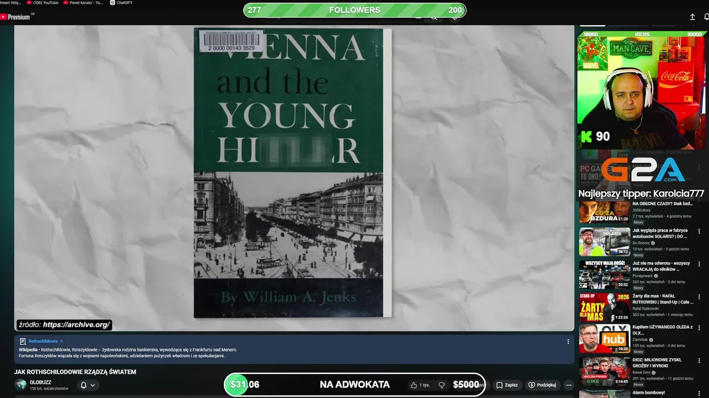This screenshot has width=709, height=398.
Task: Switch to the YouTube (106) browser tab
Action: [x=43, y=3]
